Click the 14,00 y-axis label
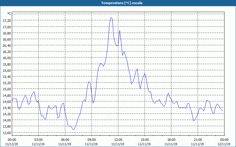The image size is (236, 147). [x=7, y=120]
